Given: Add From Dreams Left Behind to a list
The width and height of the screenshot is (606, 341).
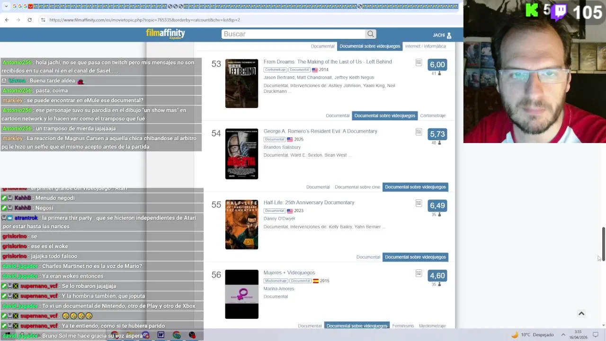Looking at the screenshot, I should [419, 63].
